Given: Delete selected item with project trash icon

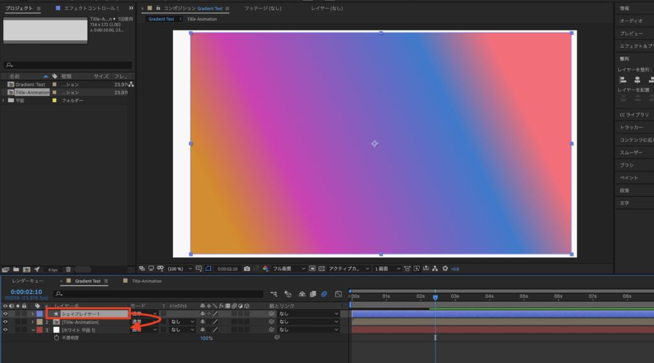Looking at the screenshot, I should [68, 269].
